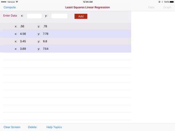175x131 pixels.
Task: Focus the y value input field
Action: [x=59, y=16]
